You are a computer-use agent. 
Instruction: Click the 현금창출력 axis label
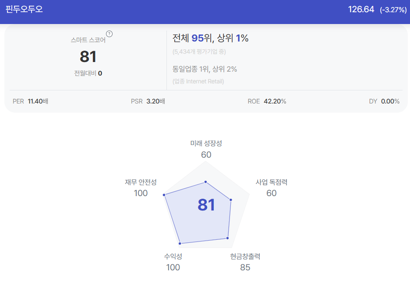(x=245, y=256)
